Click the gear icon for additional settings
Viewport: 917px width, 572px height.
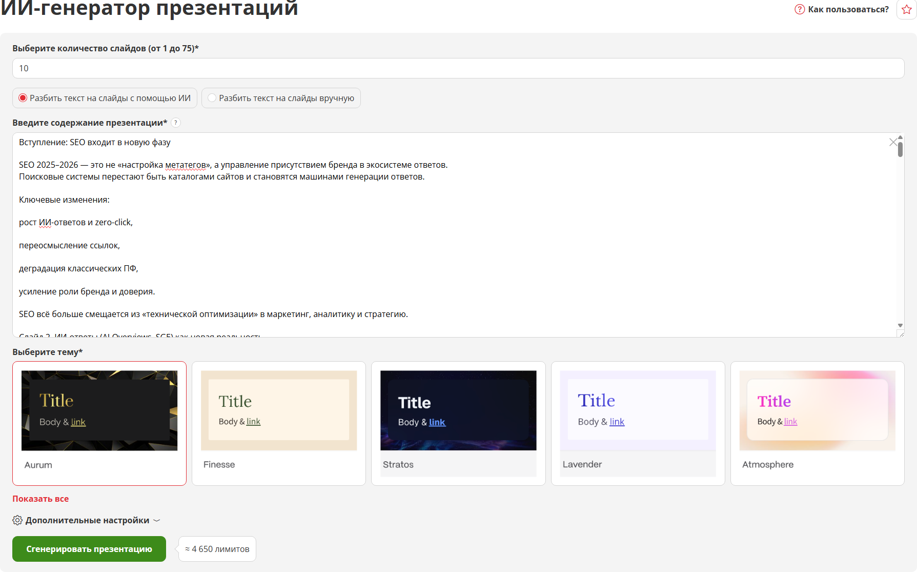(x=17, y=520)
